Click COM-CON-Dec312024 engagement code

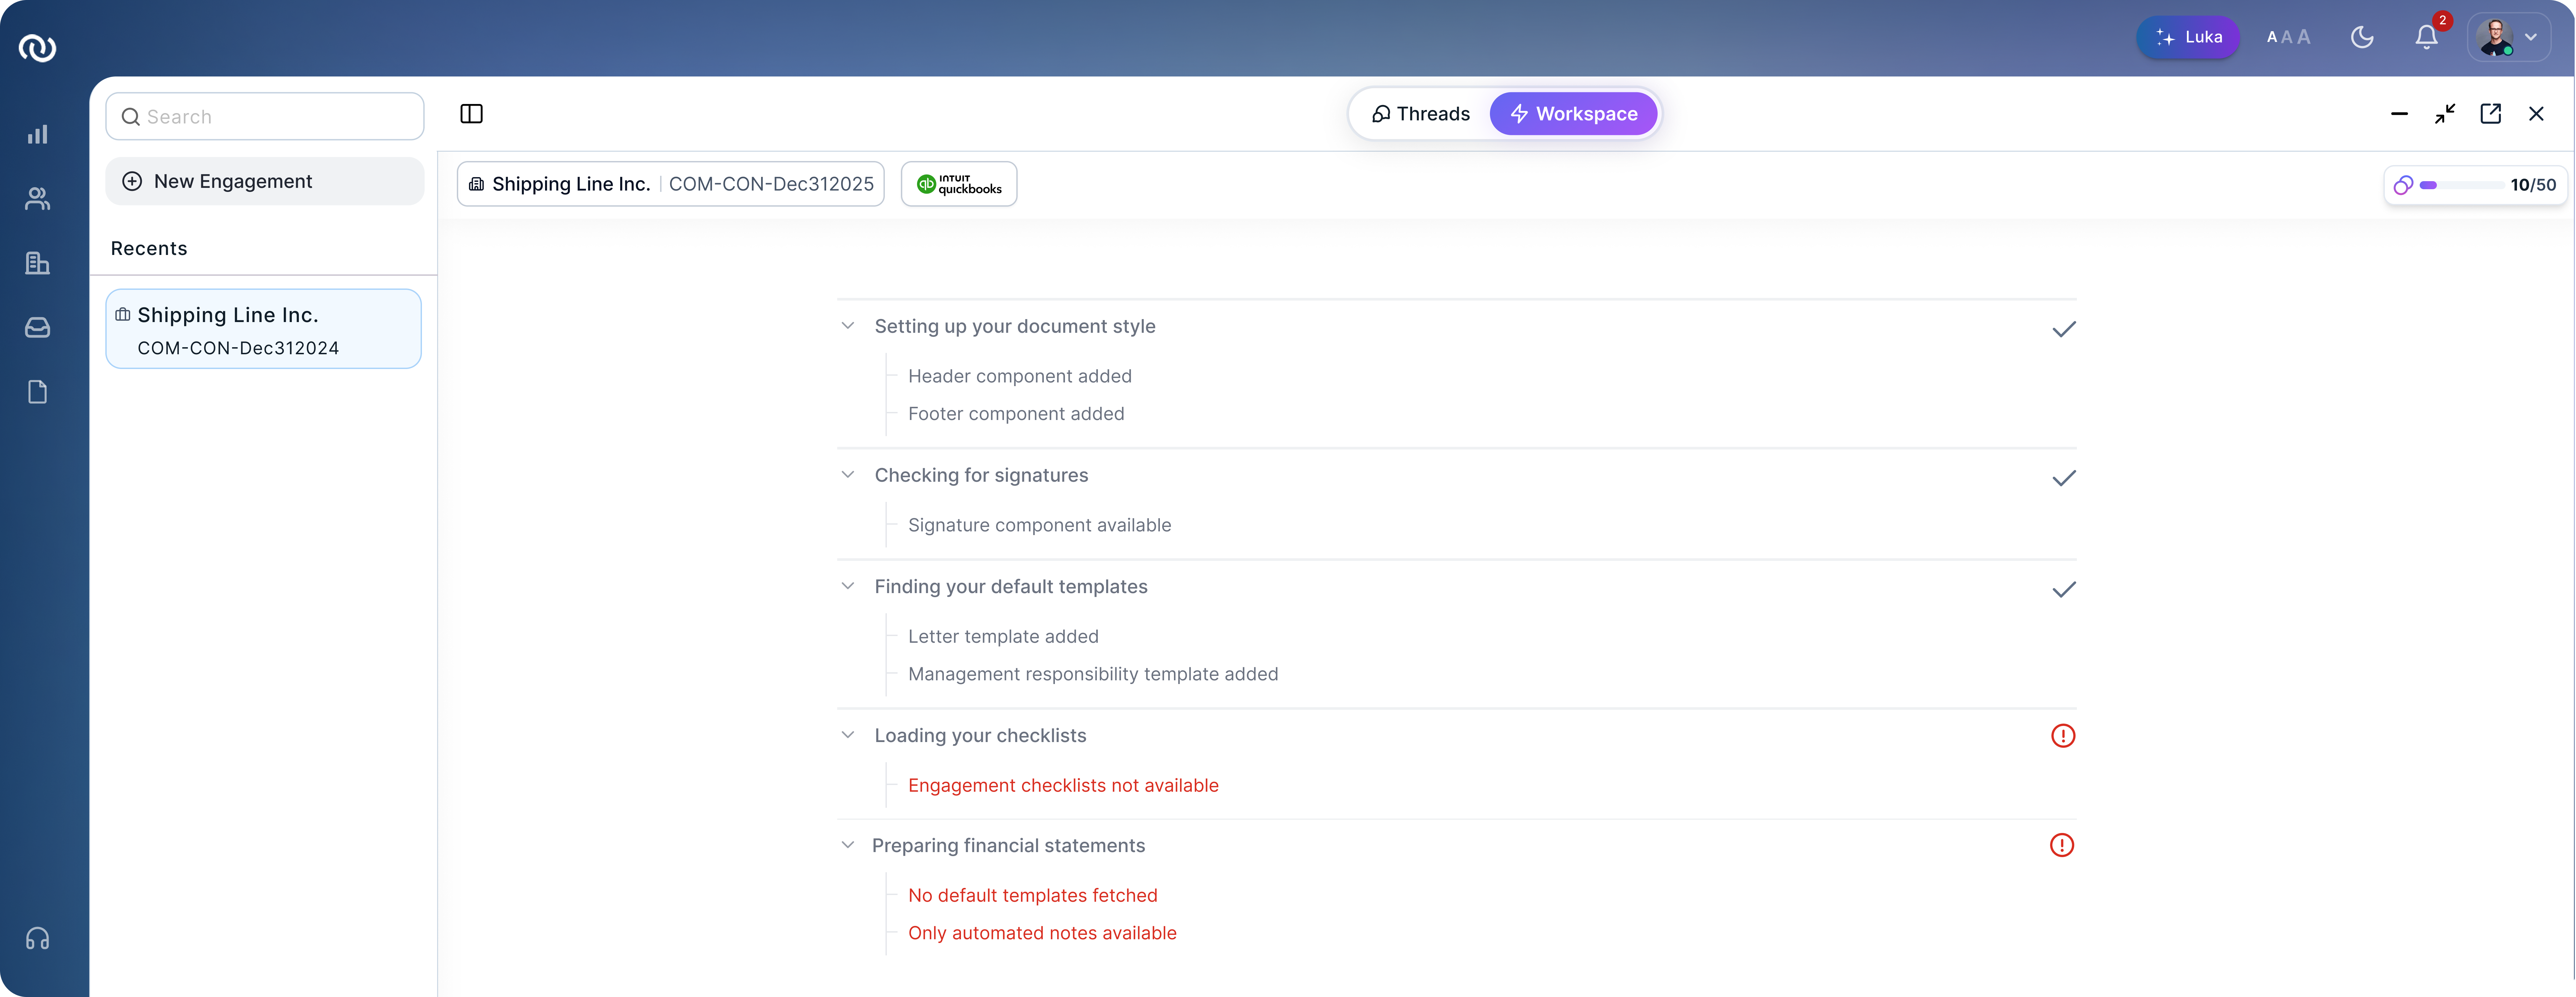[x=238, y=348]
